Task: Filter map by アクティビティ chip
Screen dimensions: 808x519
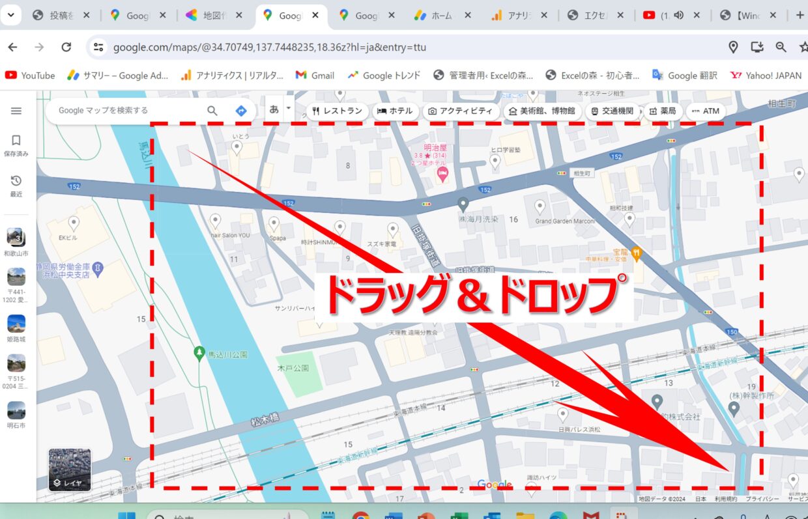Action: (x=461, y=111)
